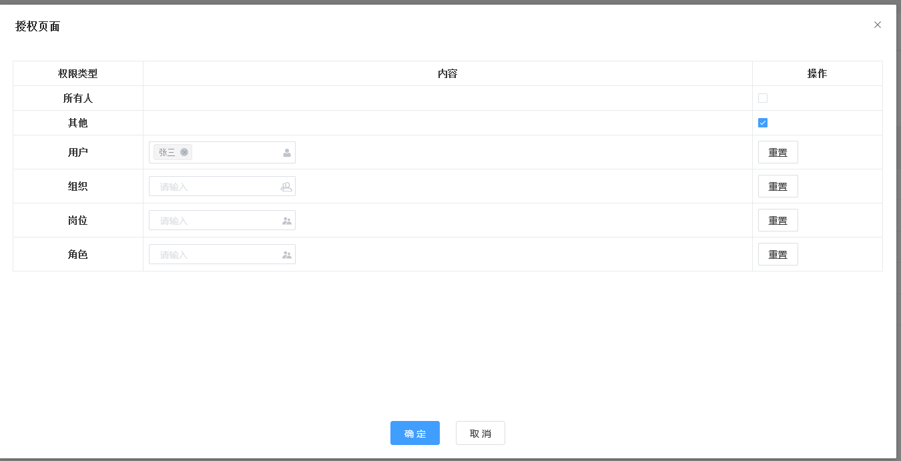
Task: Reset the 岗位 row with 重置
Action: coord(778,220)
